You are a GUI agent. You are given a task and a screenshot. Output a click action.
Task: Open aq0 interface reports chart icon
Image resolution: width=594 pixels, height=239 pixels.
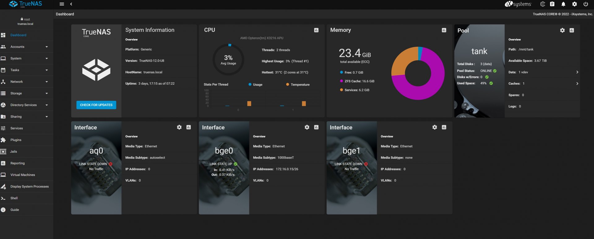click(189, 127)
